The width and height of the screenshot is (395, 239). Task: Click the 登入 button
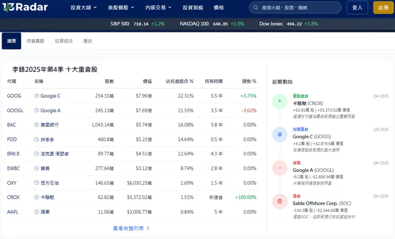pyautogui.click(x=357, y=7)
